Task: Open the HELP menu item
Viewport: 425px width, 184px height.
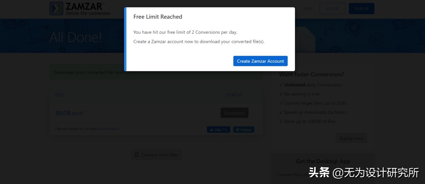Action: tap(308, 9)
